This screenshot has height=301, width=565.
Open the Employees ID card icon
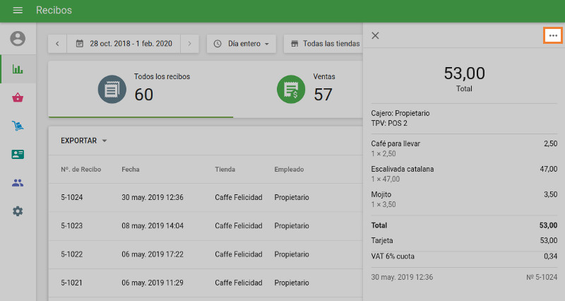coord(18,154)
